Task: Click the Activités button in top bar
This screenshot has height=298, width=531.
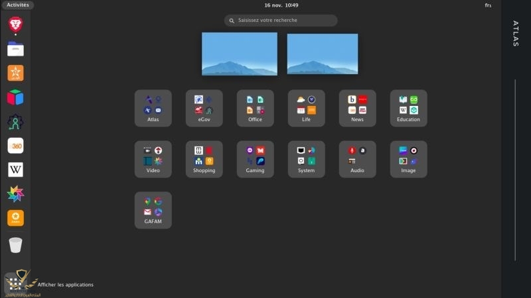Action: pyautogui.click(x=17, y=5)
